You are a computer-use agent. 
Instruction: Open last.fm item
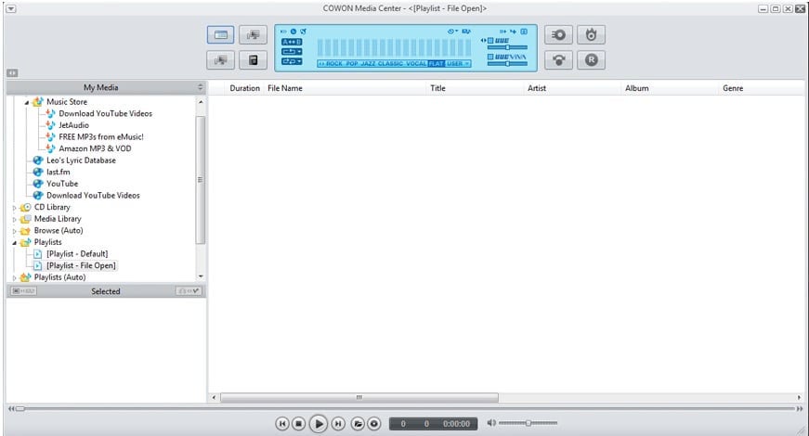(59, 173)
